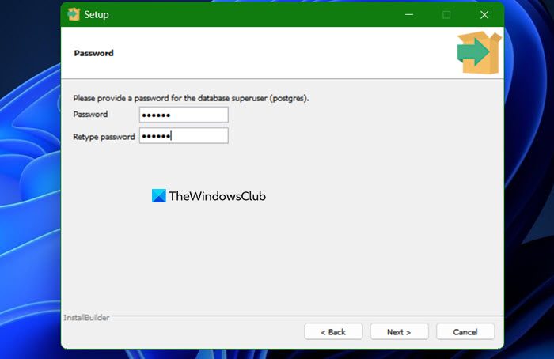This screenshot has width=554, height=359.
Task: Cancel the PostgreSQL setup
Action: (465, 332)
